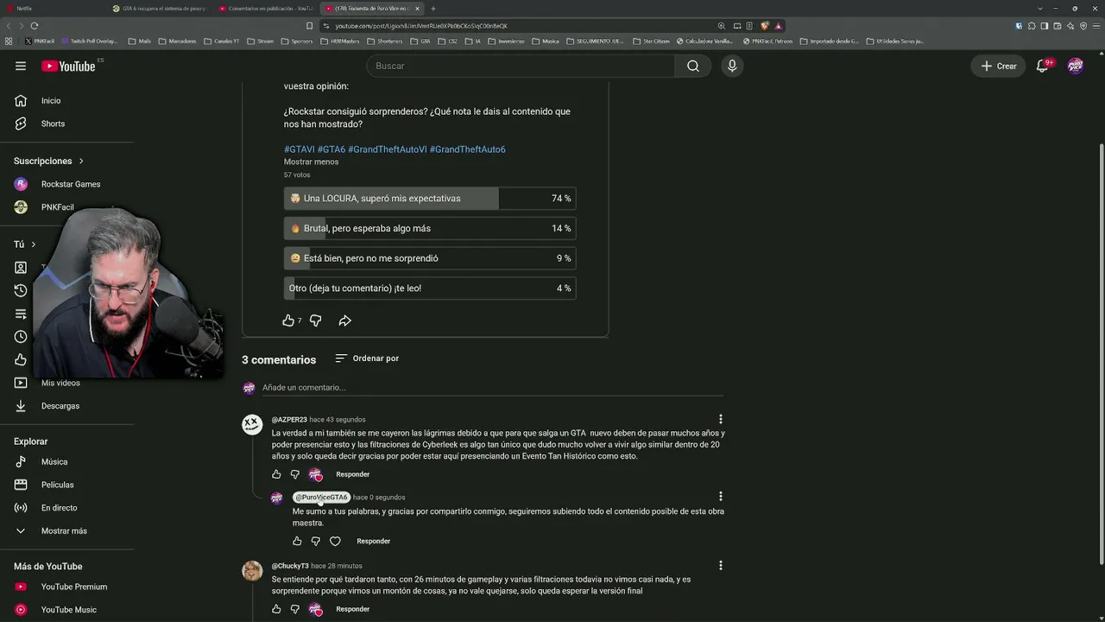Screen dimensions: 1105x622
Task: Dislike the PuroViceGTA6 reply
Action: click(315, 541)
